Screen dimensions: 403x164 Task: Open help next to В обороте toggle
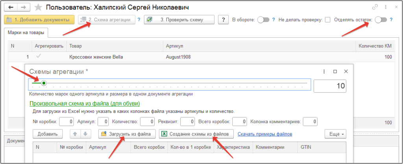(274, 20)
